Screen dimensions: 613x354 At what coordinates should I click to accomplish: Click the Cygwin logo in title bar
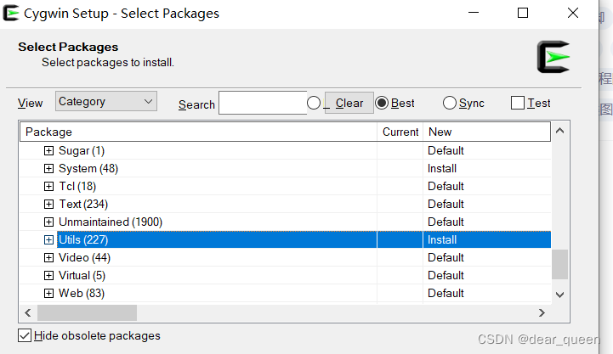13,13
